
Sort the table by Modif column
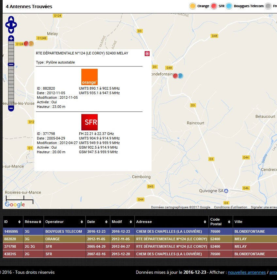tap(122, 222)
